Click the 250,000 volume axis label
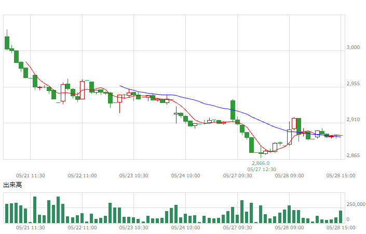 (x=356, y=204)
